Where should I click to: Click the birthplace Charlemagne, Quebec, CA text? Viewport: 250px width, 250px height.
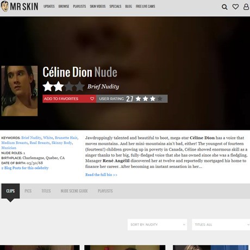43,158
